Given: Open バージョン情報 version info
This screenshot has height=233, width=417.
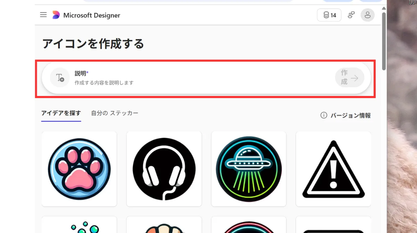Looking at the screenshot, I should 345,115.
